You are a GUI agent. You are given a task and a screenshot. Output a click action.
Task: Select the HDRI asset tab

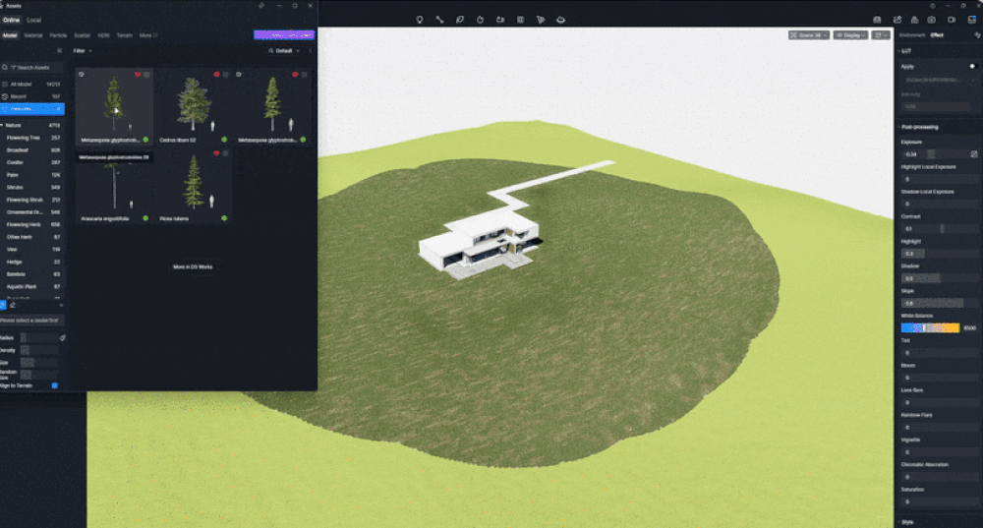point(103,35)
